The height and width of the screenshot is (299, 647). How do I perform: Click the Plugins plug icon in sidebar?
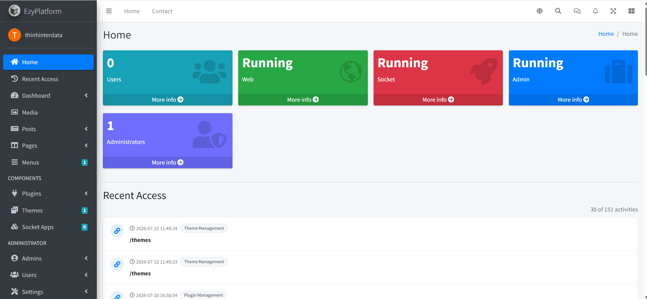tap(15, 193)
